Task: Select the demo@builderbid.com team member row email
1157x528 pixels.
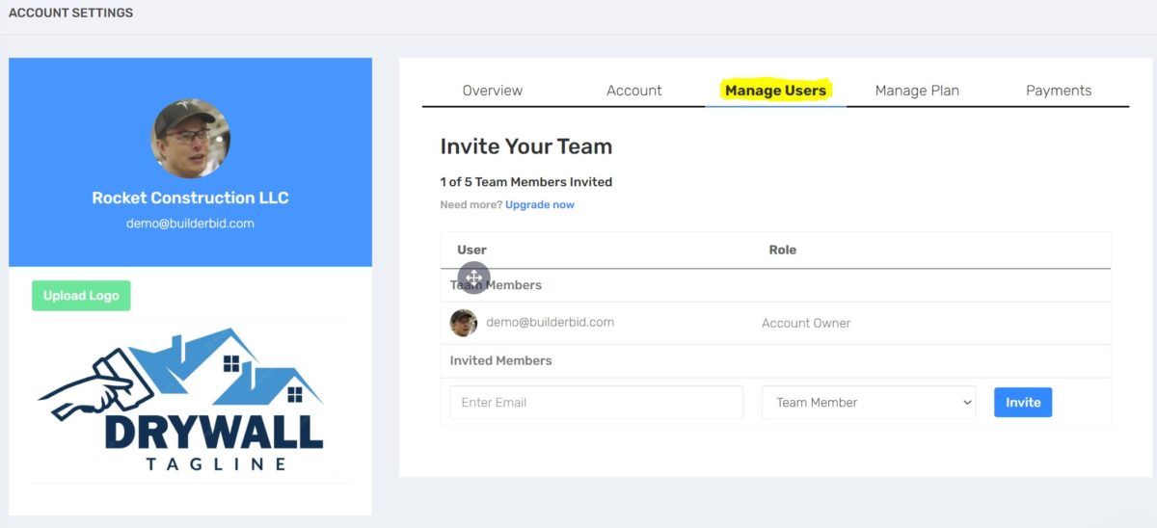Action: 550,323
